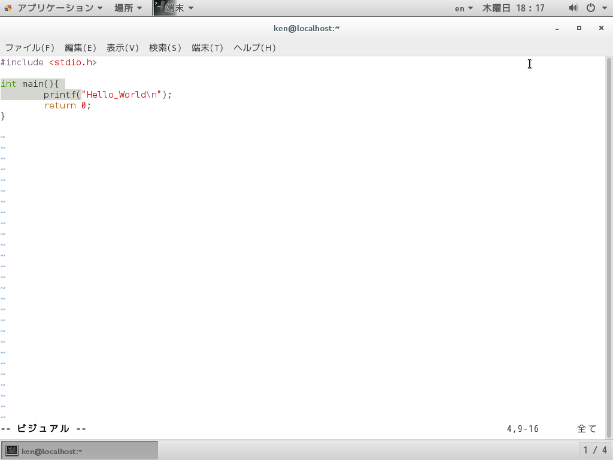This screenshot has width=613, height=460.
Task: Click the power icon
Action: 591,8
